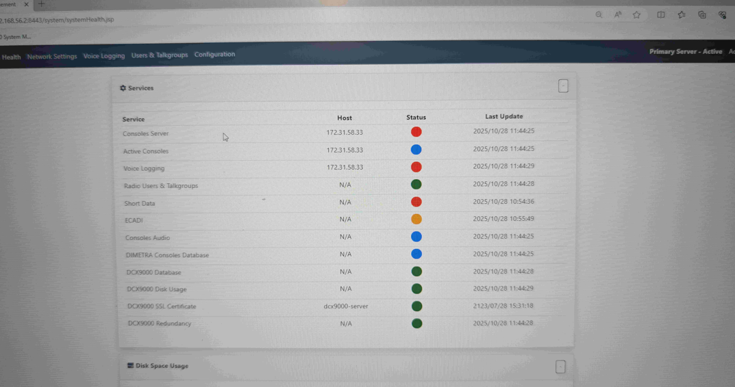Click the 2025/10/28 10:54:36 timestamp

pos(503,201)
